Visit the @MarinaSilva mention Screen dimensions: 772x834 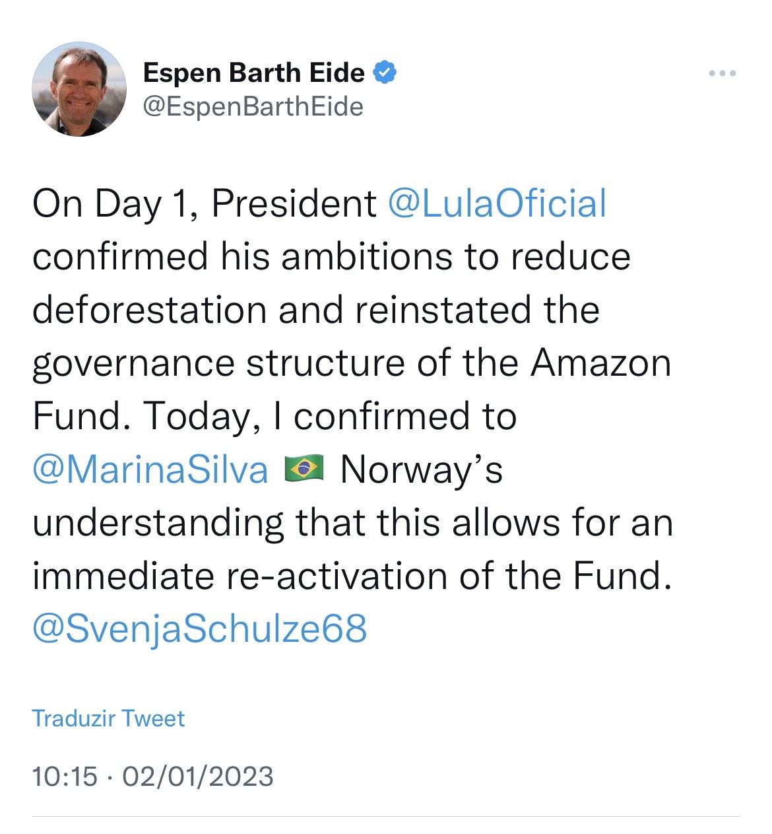click(150, 470)
